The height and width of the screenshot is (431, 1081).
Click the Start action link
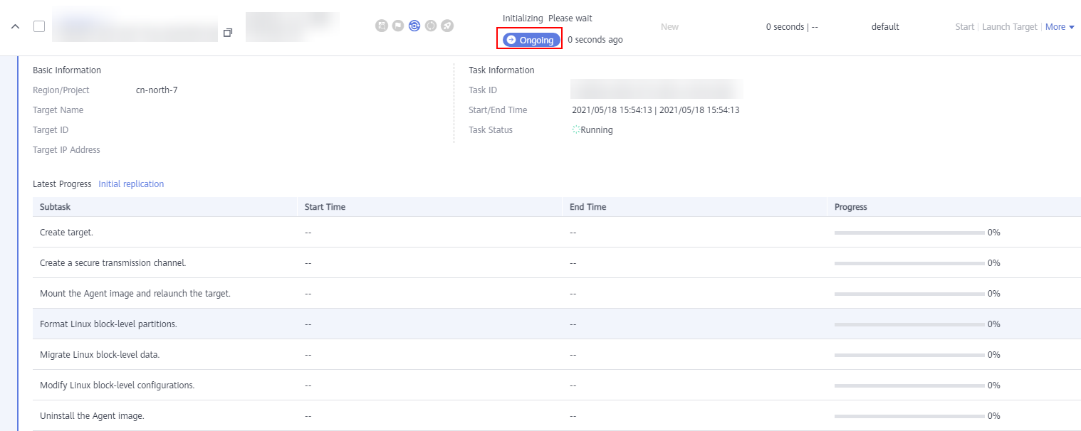[964, 27]
